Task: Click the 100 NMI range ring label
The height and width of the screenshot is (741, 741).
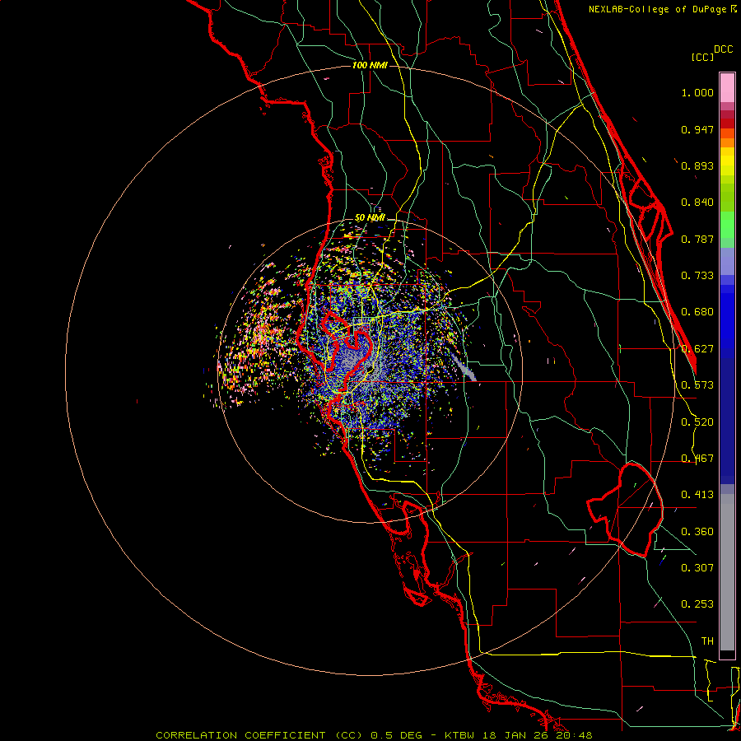Action: (x=370, y=65)
